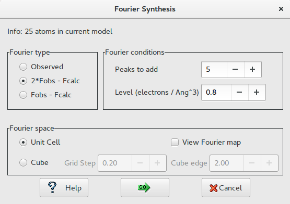The width and height of the screenshot is (290, 204).
Task: Click into the Peaks to add field
Action: coord(214,69)
